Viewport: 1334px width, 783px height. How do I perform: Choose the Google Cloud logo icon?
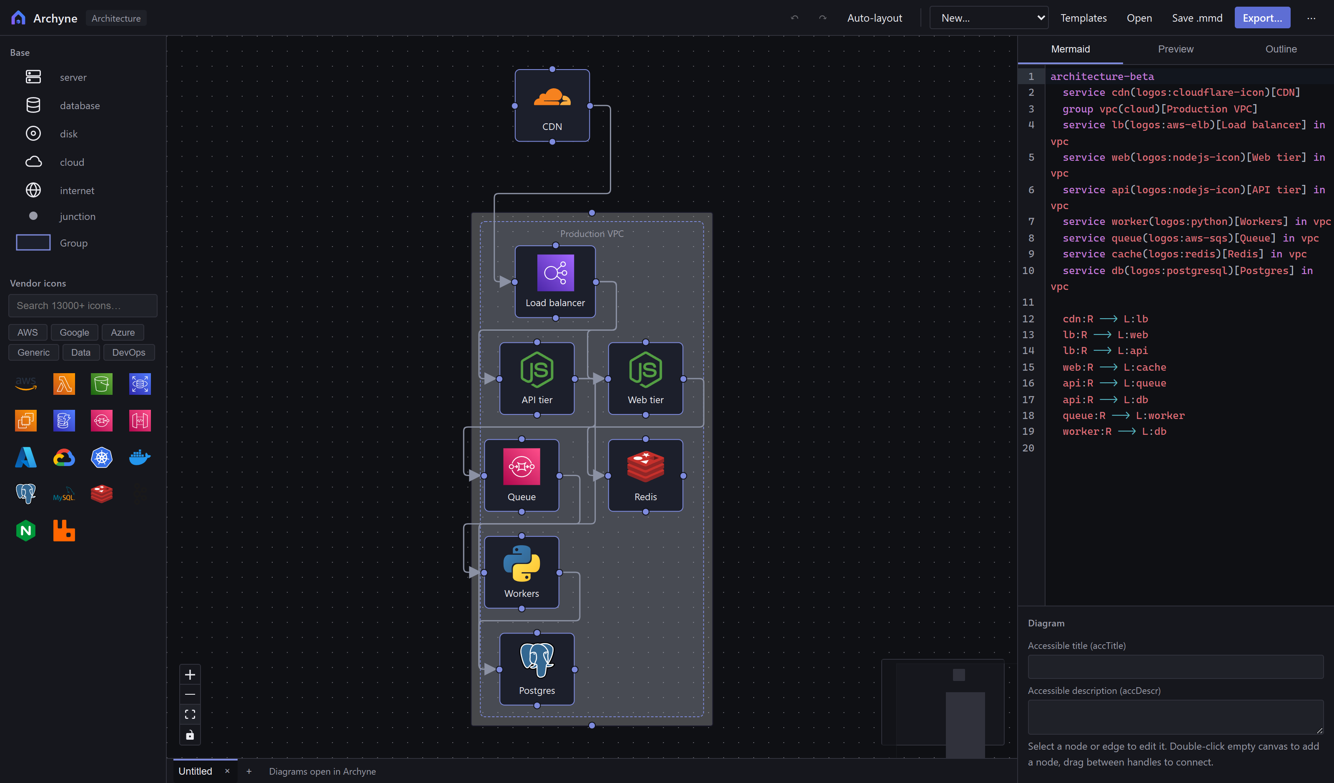[64, 458]
